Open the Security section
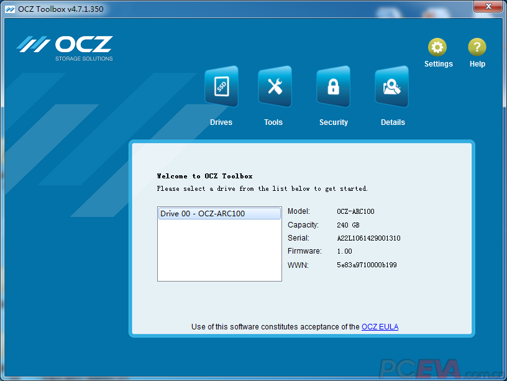Image resolution: width=507 pixels, height=381 pixels. 333,122
